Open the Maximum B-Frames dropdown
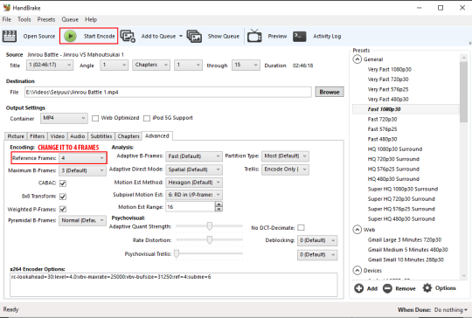The width and height of the screenshot is (472, 318). [x=82, y=170]
